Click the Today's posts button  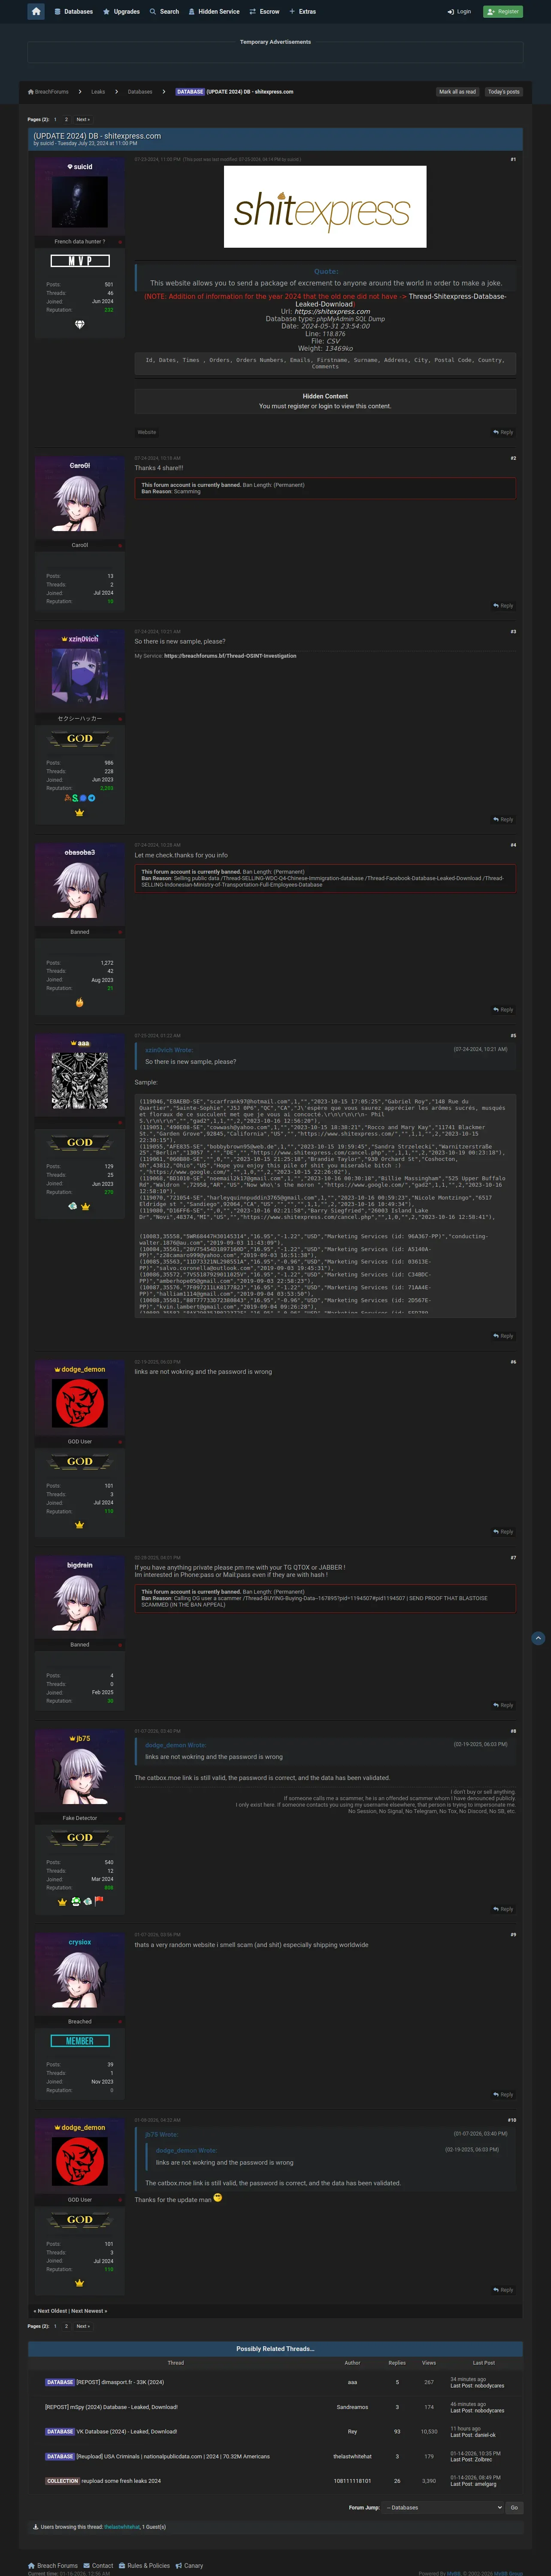pyautogui.click(x=504, y=92)
